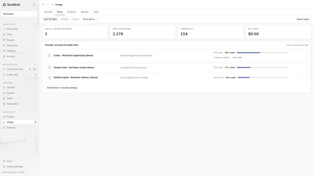Viewport: 314px width, 176px height.
Task: Open Chat from the sidebar icon
Action: (4, 34)
